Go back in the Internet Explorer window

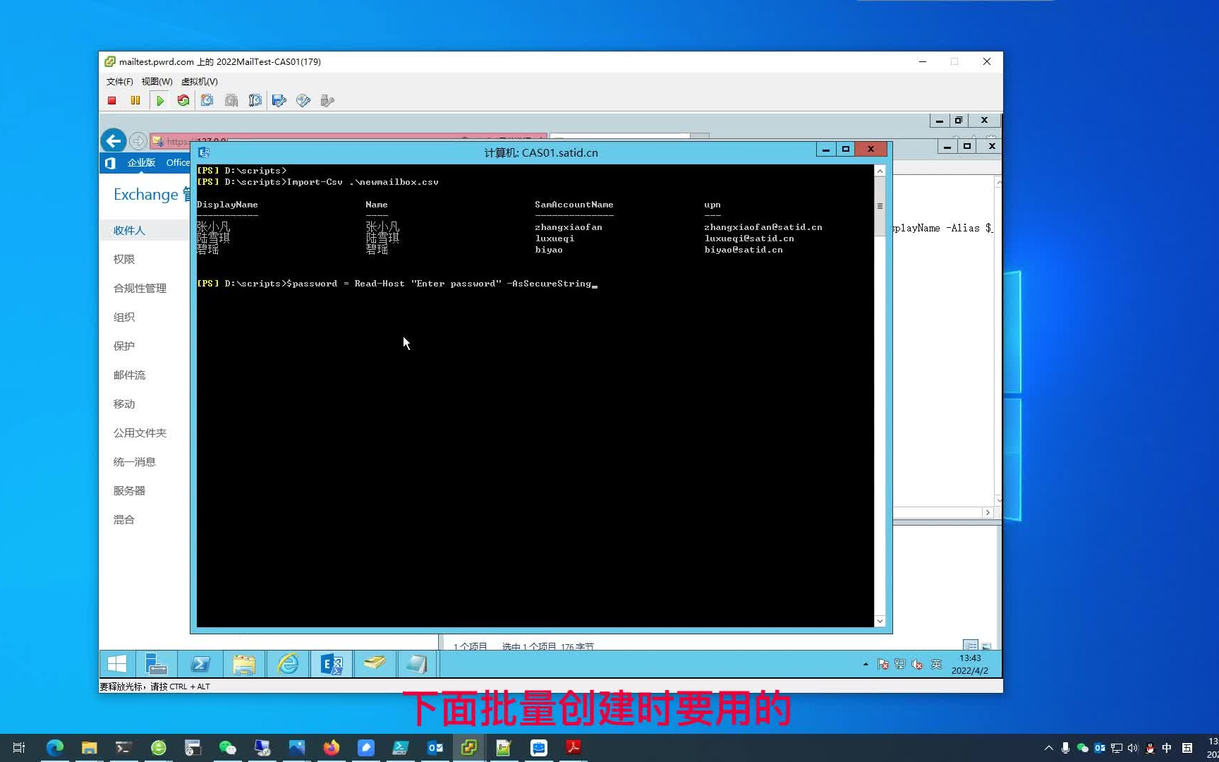(x=114, y=141)
